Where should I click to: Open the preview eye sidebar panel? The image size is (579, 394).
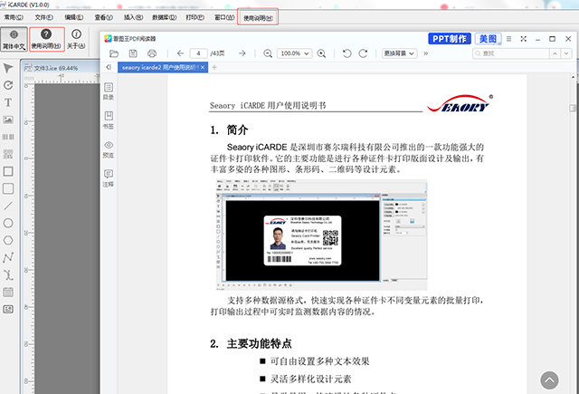[109, 149]
